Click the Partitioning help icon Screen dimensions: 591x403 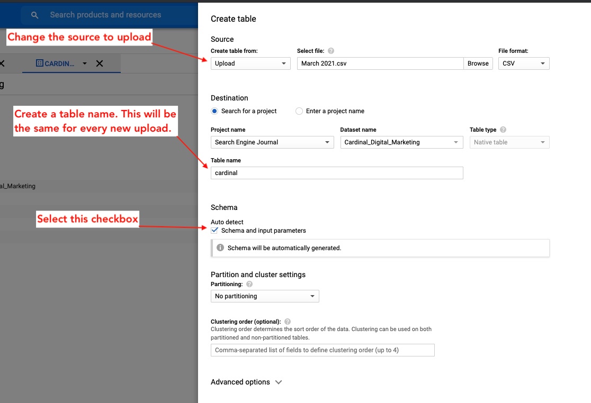(249, 284)
